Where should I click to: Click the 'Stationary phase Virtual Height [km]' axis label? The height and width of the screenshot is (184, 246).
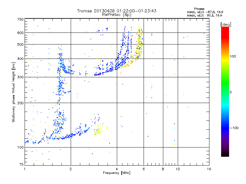coord(14,92)
